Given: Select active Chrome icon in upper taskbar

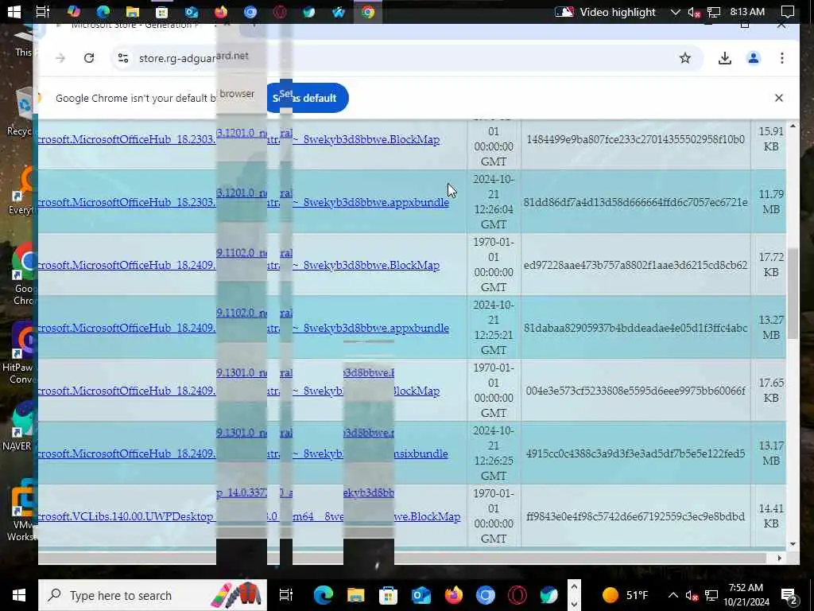Looking at the screenshot, I should [x=368, y=11].
